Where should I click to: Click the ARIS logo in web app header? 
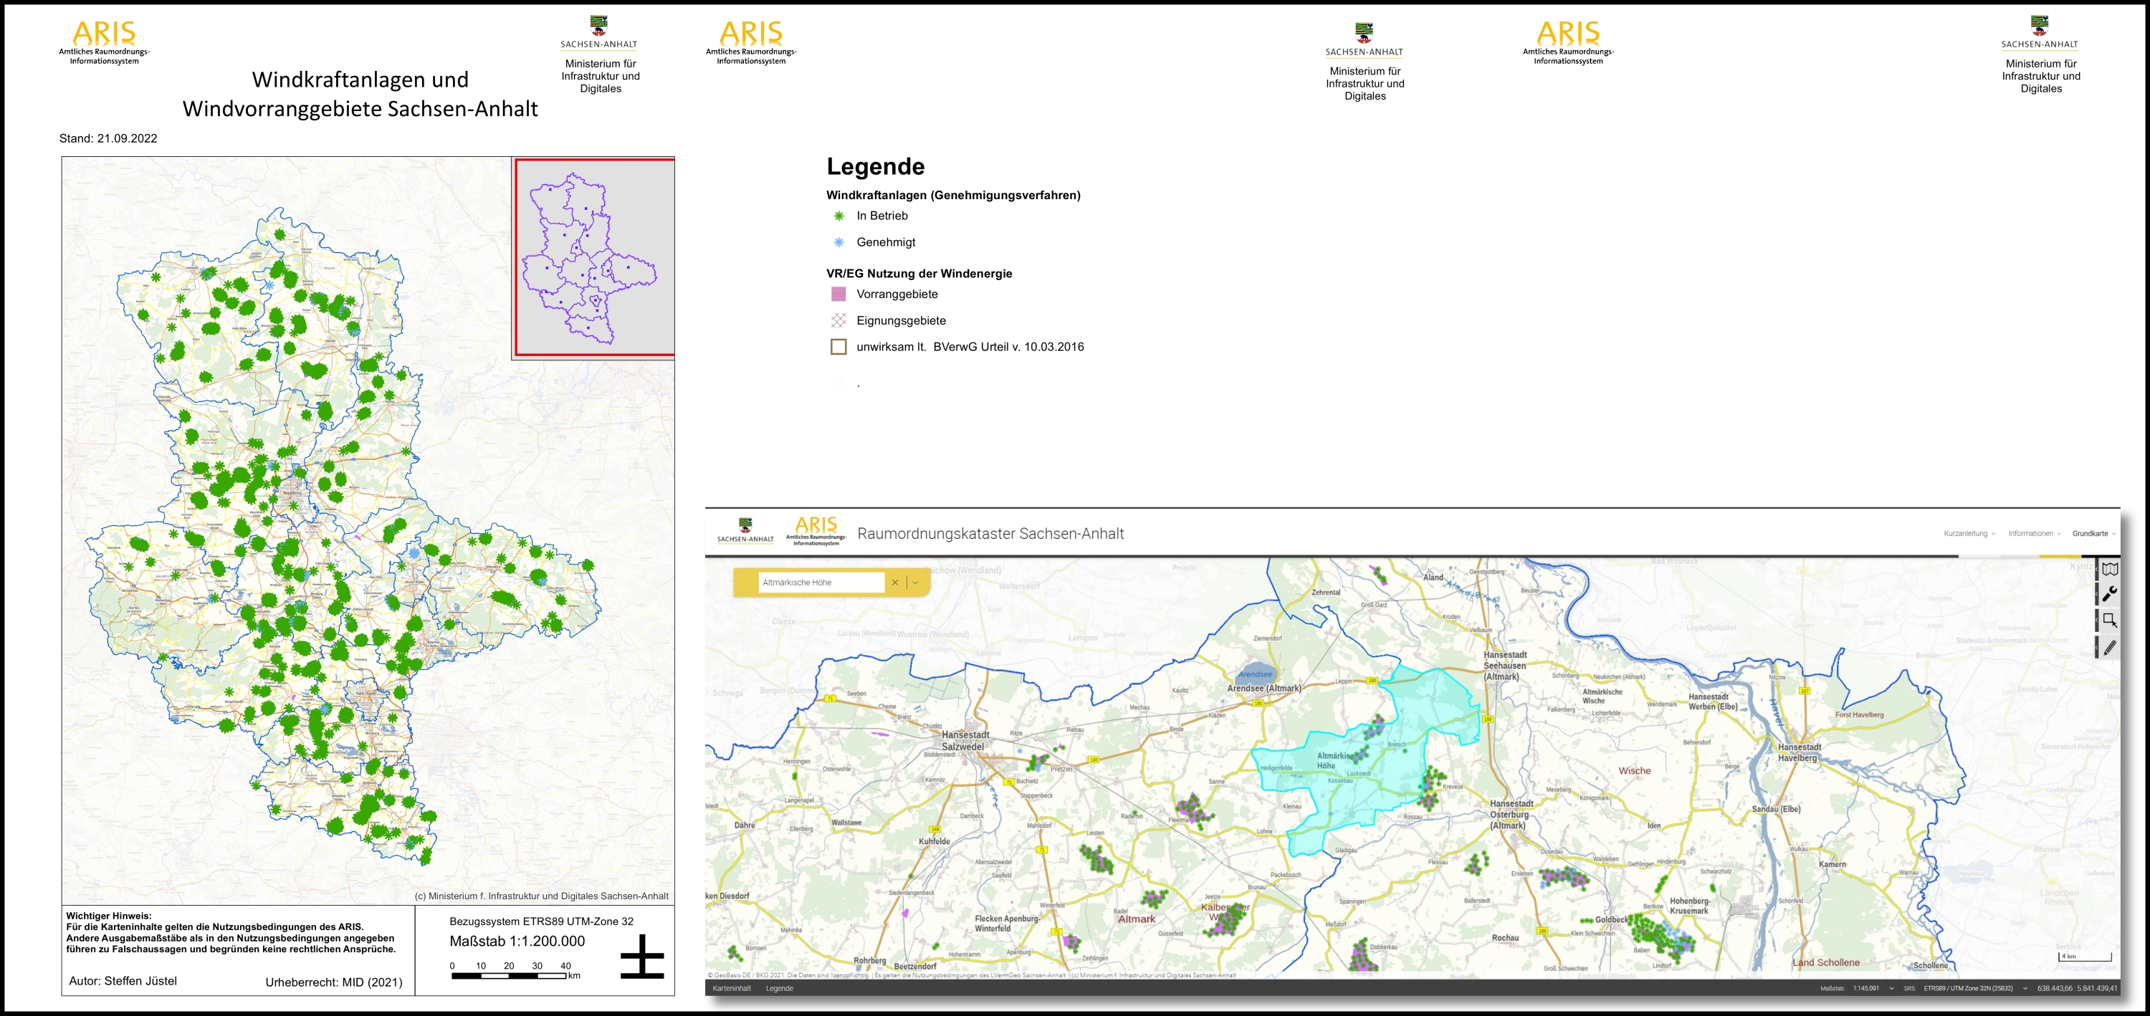click(x=816, y=530)
